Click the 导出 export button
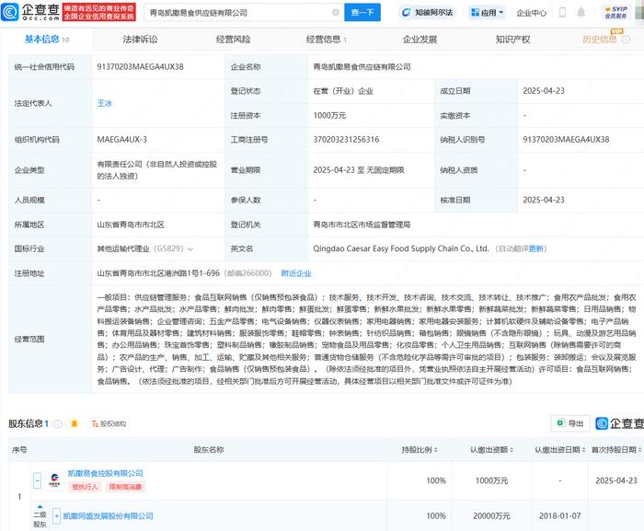644x531 pixels. pyautogui.click(x=570, y=423)
